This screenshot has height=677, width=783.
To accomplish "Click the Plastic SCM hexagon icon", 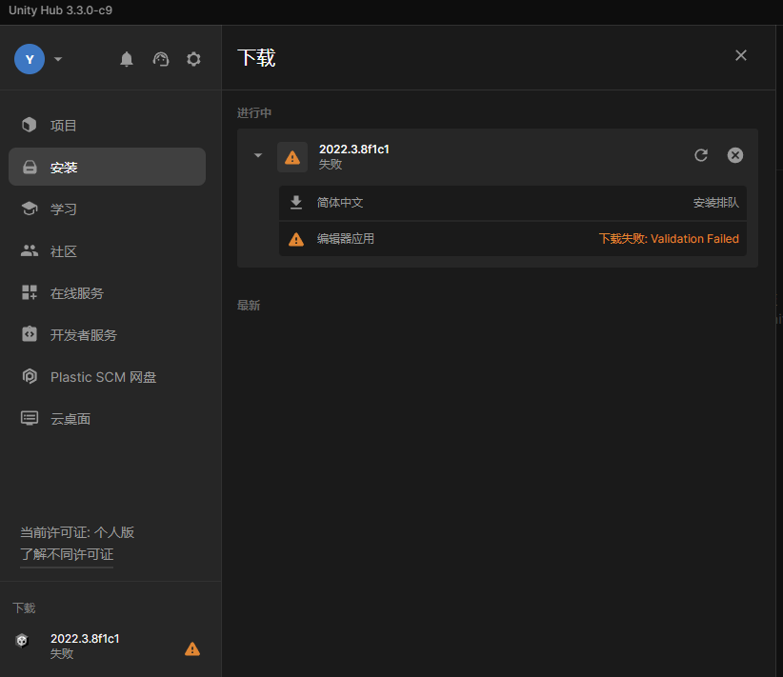I will 30,376.
